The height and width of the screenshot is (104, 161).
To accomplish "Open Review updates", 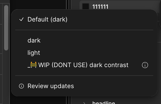I will coord(84,86).
